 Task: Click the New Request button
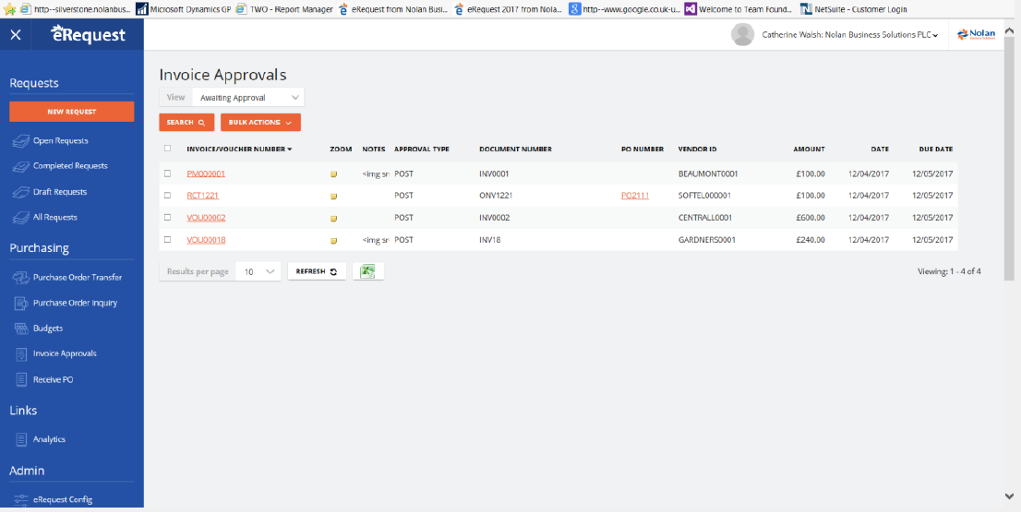coord(71,112)
